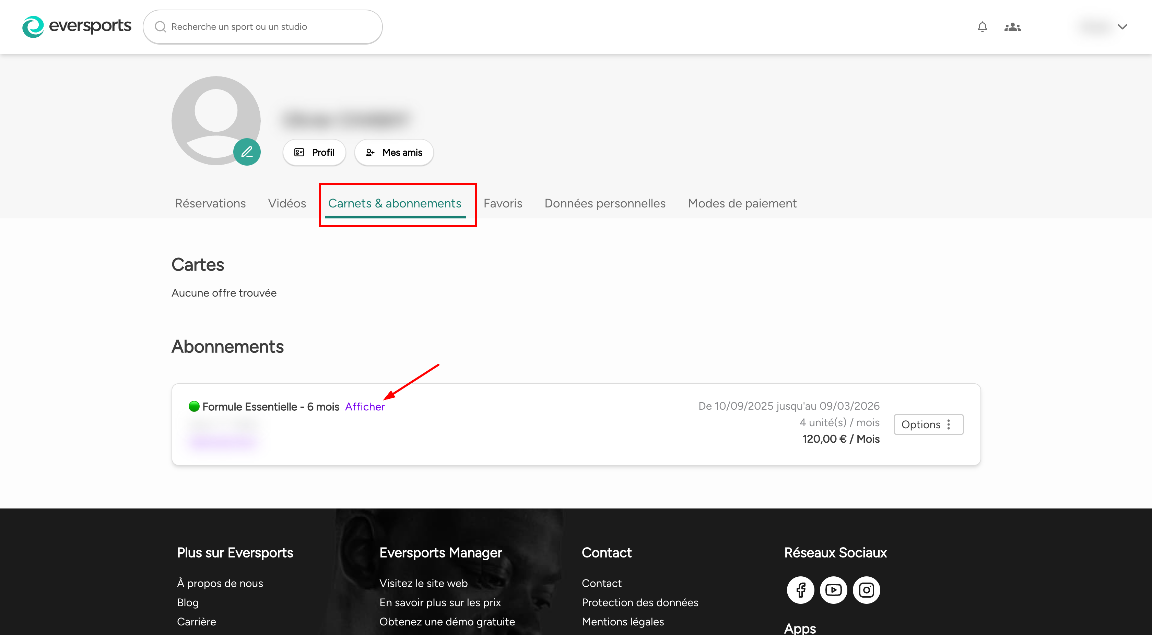The width and height of the screenshot is (1152, 635).
Task: Open Modes de paiement tab
Action: click(x=742, y=203)
